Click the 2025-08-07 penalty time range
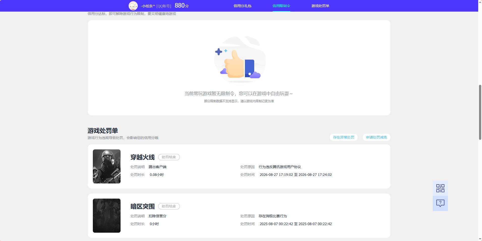This screenshot has height=241, width=482. 296,224
